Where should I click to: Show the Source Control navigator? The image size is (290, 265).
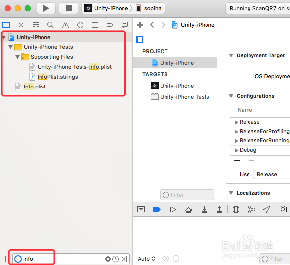point(21,25)
